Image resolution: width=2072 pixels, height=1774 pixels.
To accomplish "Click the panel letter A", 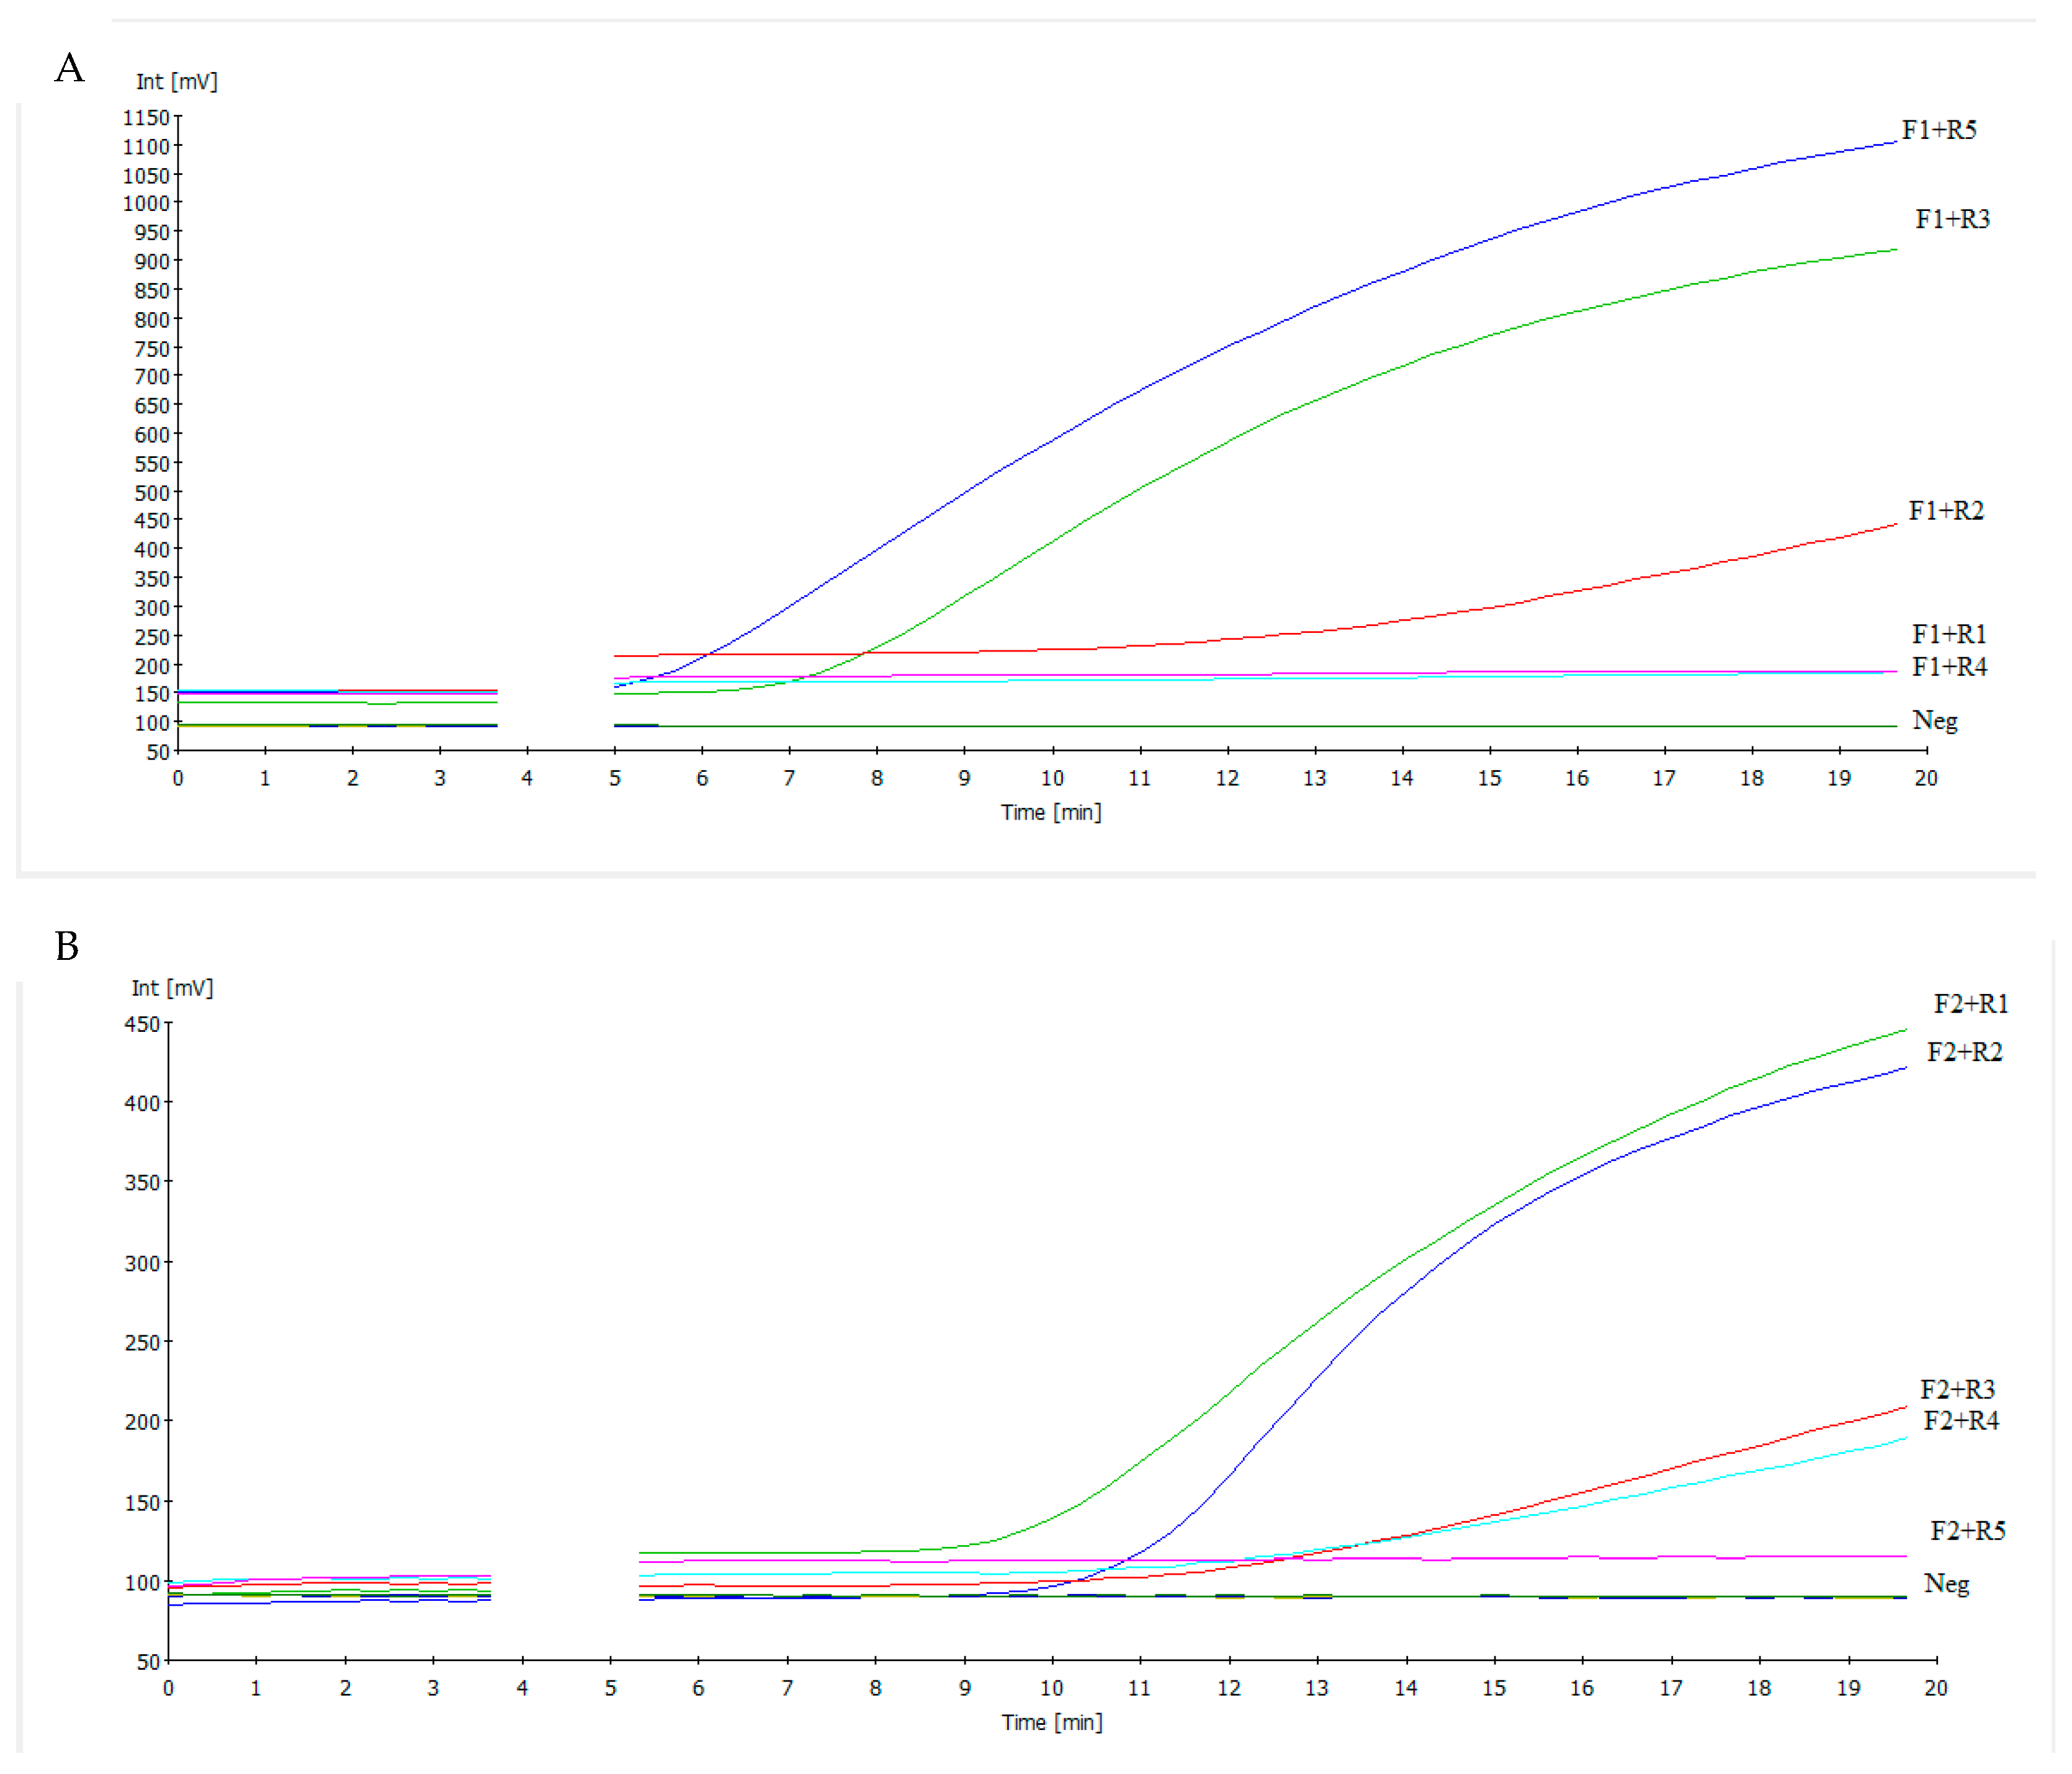I will point(69,68).
